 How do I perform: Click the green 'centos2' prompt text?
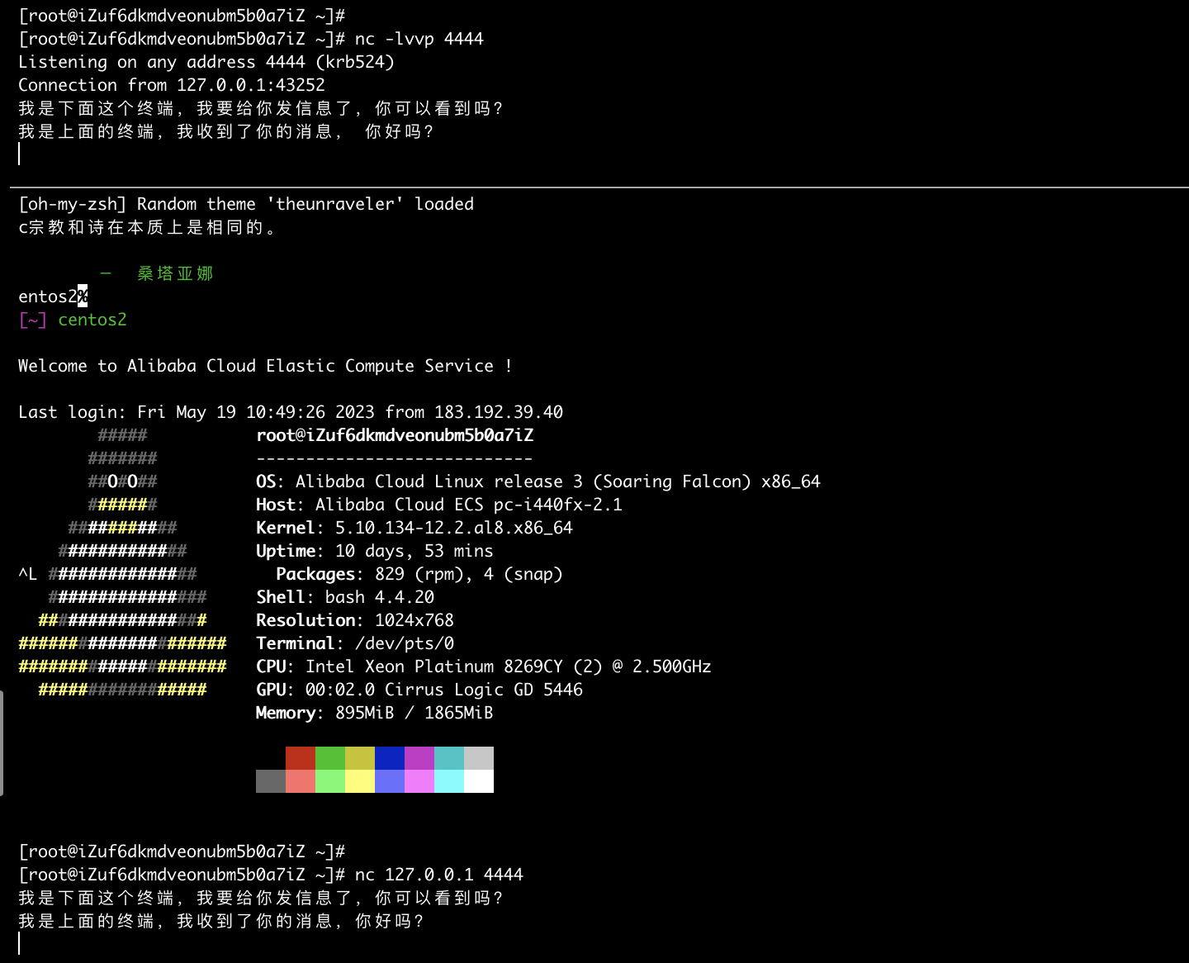coord(92,320)
